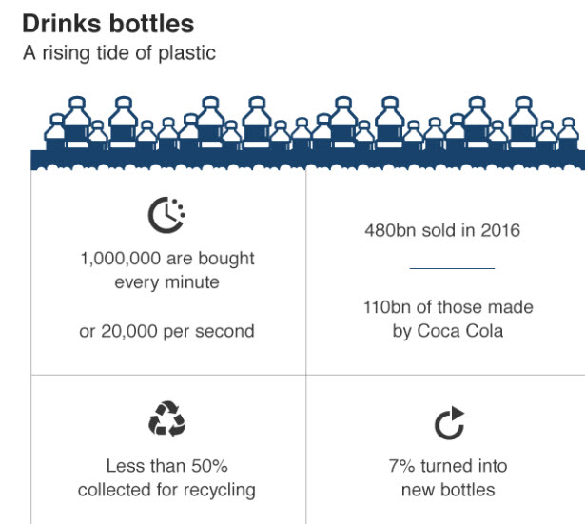Click the blue wave band under bottles
This screenshot has height=524, width=585.
[304, 159]
